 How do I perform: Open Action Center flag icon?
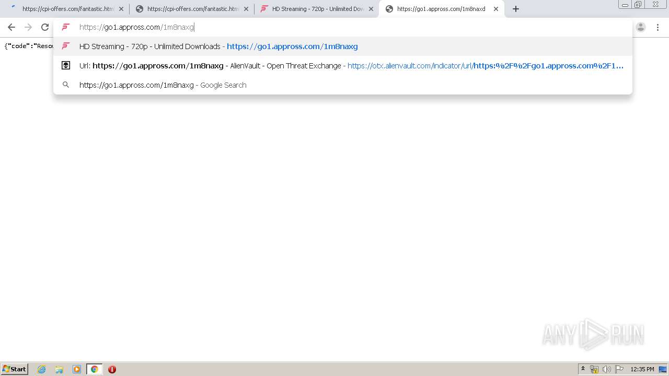(x=619, y=369)
